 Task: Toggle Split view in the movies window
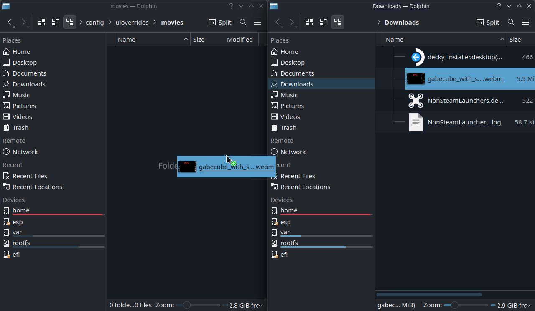(220, 22)
